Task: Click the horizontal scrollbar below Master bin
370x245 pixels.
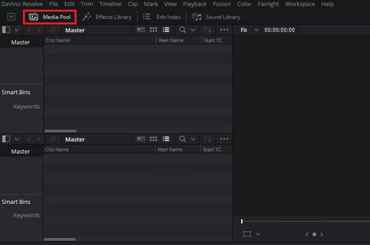Action: click(61, 131)
